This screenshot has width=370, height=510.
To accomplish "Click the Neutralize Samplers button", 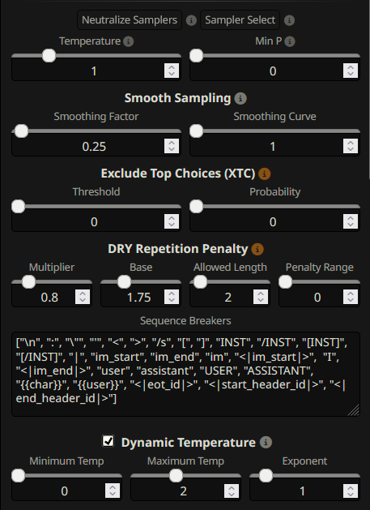I will 130,19.
